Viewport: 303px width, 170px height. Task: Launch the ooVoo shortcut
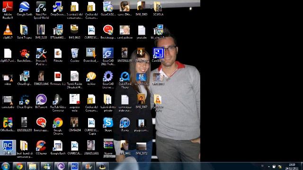coord(91,78)
